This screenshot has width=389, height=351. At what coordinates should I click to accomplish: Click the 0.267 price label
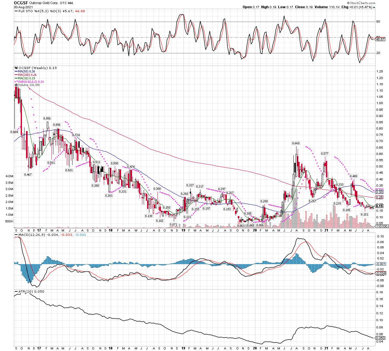[x=230, y=193]
